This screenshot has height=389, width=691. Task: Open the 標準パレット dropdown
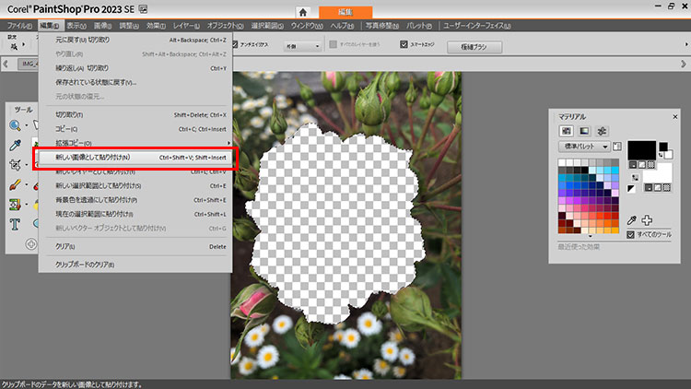[584, 147]
